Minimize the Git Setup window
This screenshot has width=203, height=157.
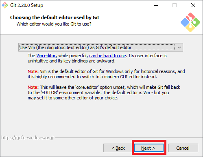pyautogui.click(x=156, y=5)
